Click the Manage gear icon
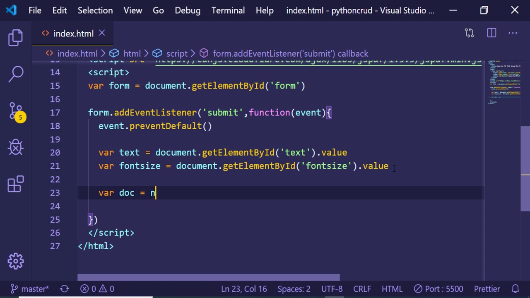This screenshot has height=298, width=530. [16, 261]
